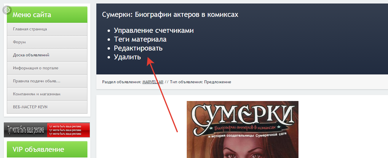The image size is (388, 158).
Task: Click the Тип объявления: Предложение text
Action: point(200,82)
